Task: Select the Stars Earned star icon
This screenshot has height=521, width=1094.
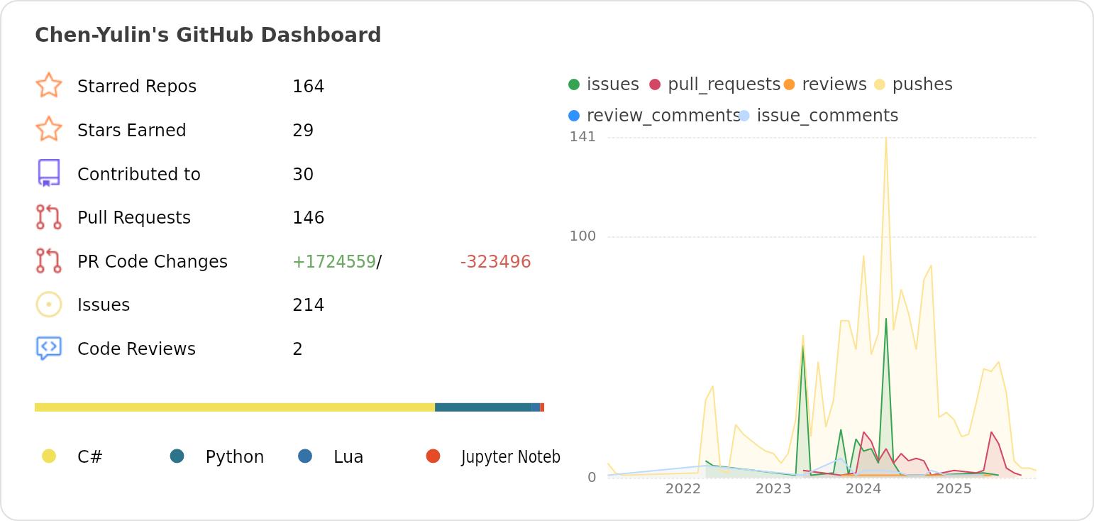Action: pos(48,130)
